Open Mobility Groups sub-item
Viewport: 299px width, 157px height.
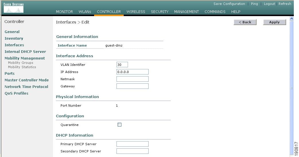click(x=21, y=63)
